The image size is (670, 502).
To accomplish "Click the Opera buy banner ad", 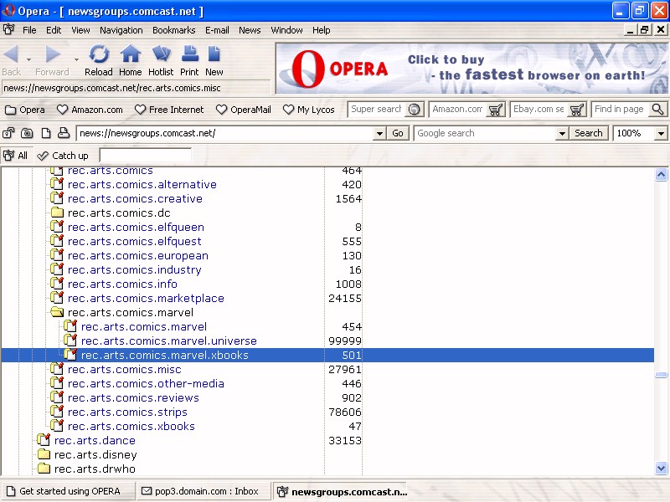I will (x=472, y=69).
